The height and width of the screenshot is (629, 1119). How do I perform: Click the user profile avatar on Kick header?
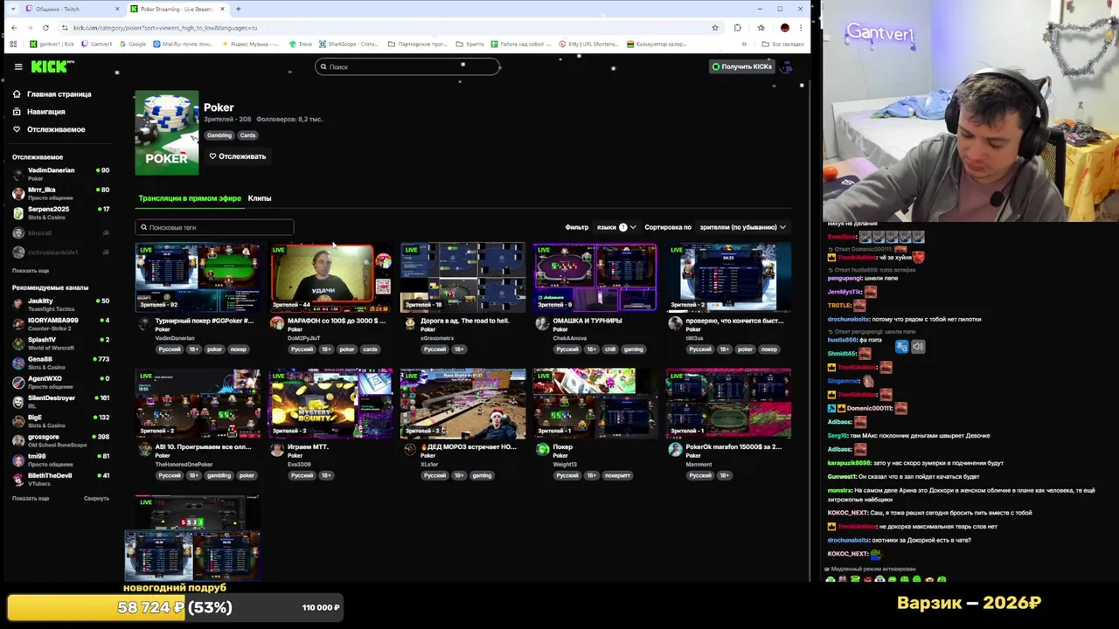[x=787, y=66]
